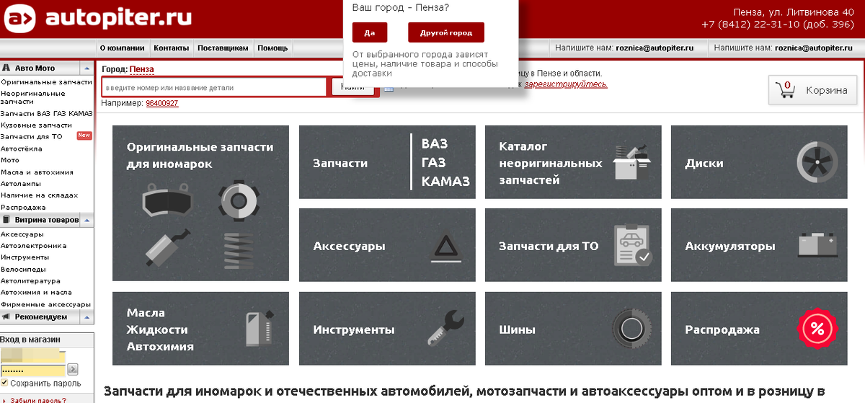Open О компании menu item

click(x=122, y=48)
